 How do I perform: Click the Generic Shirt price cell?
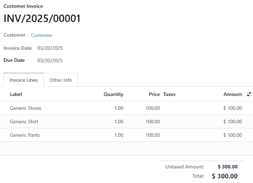pos(153,122)
